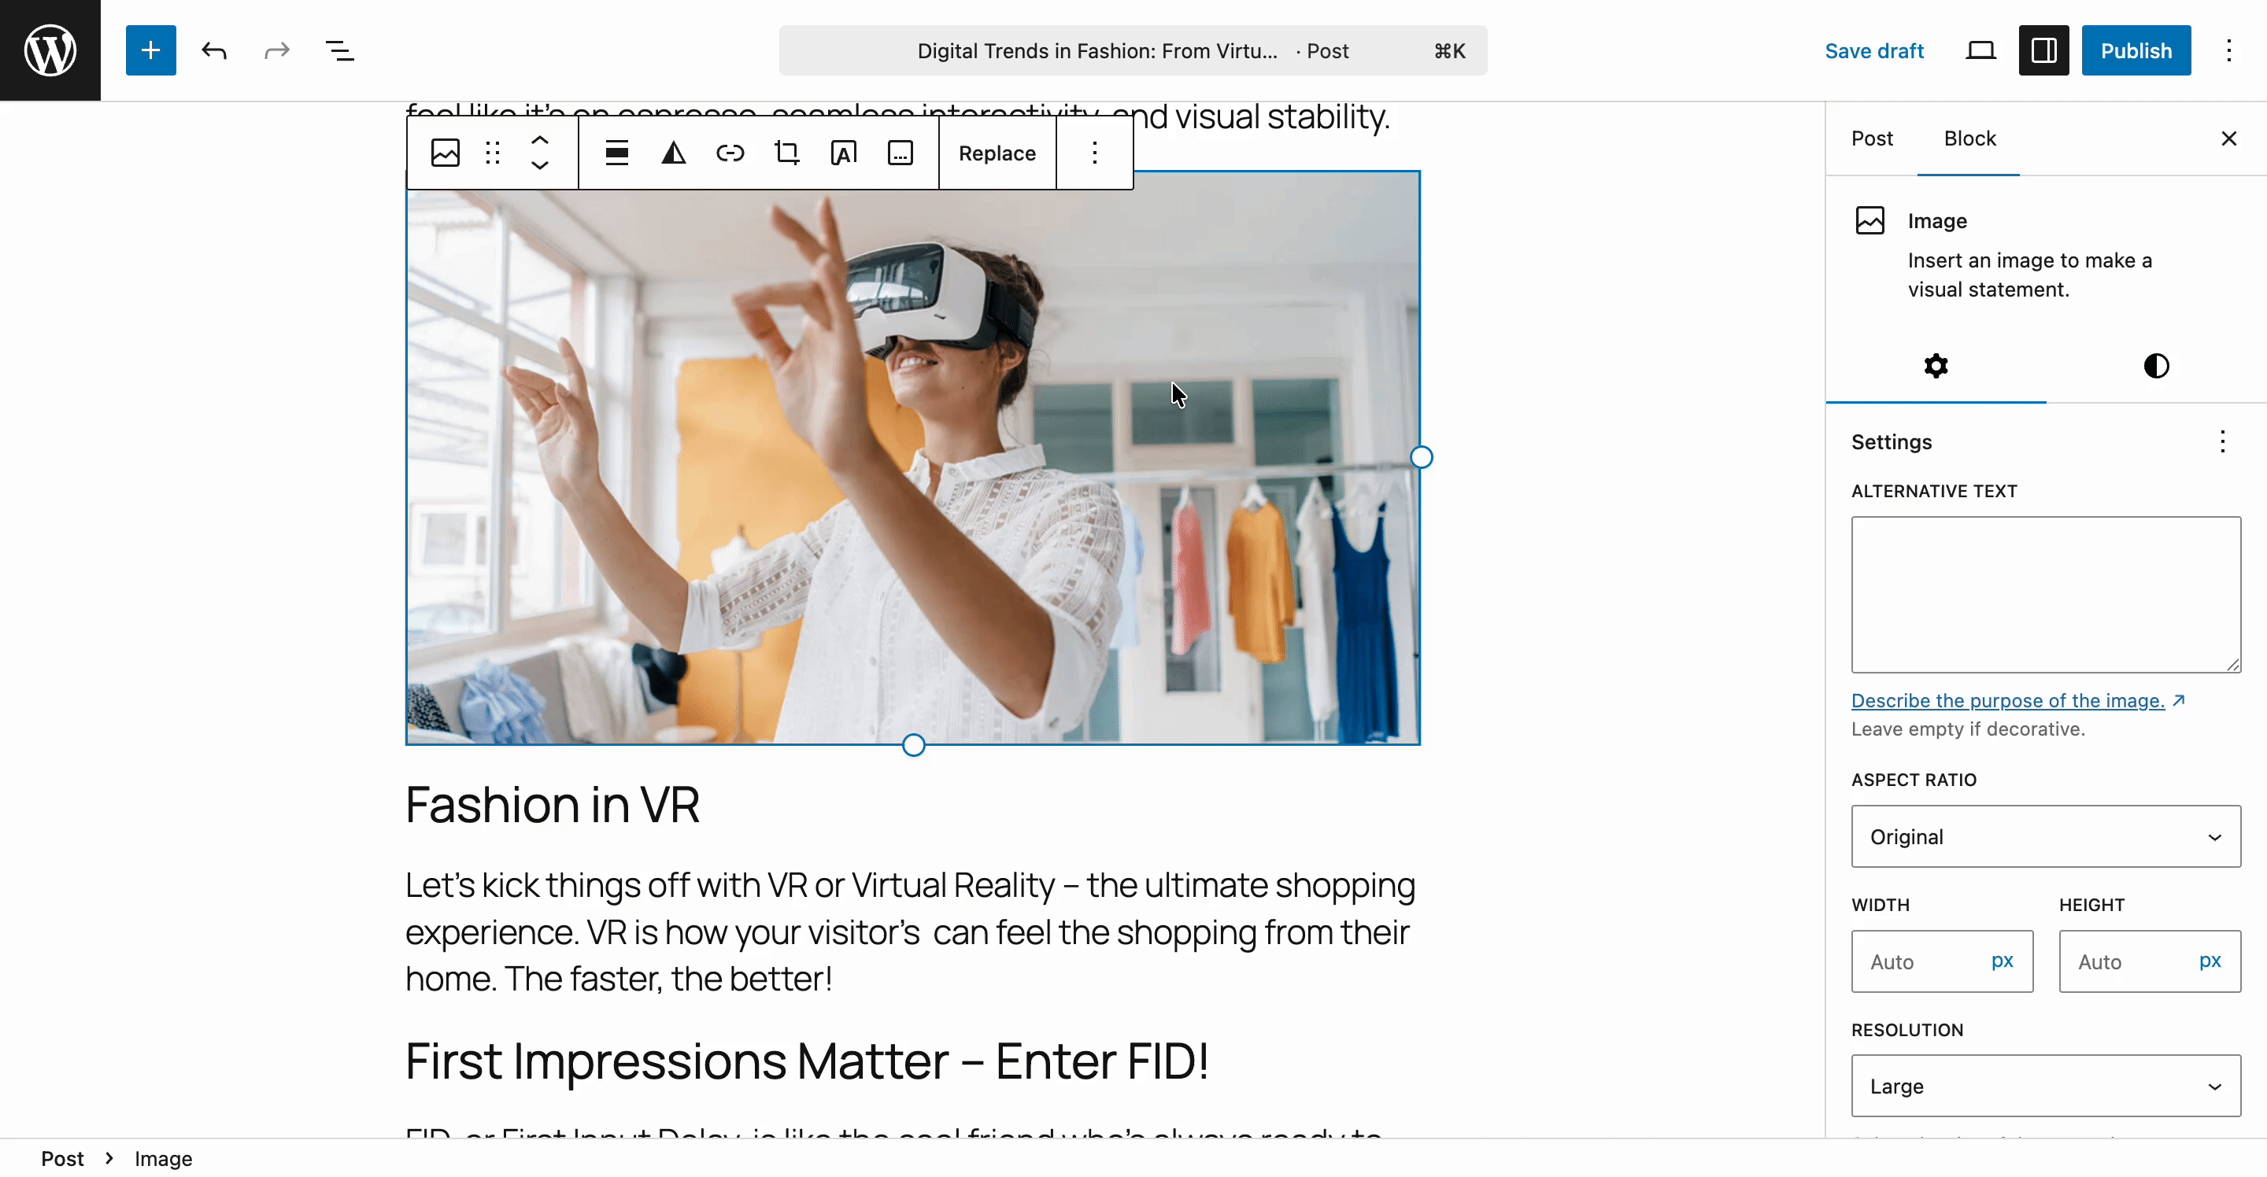The image size is (2267, 1177).
Task: Open the block alignment options
Action: (x=617, y=153)
